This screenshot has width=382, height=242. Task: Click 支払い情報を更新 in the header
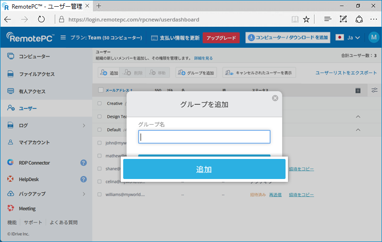click(175, 38)
